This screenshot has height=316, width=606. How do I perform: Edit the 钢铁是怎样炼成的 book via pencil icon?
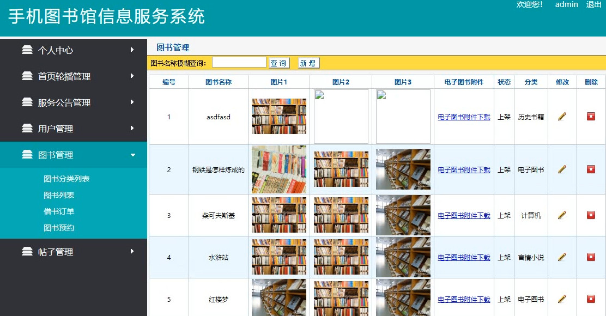coord(562,169)
